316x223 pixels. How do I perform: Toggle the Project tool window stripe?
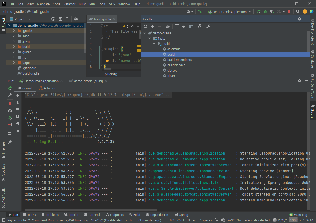coord(3,24)
